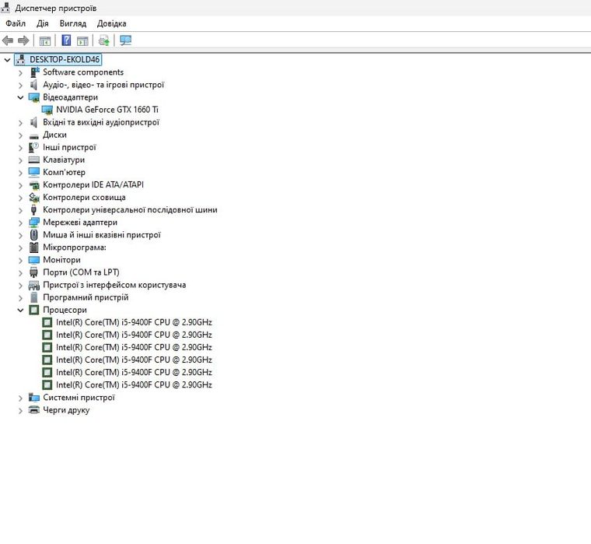Image resolution: width=591 pixels, height=544 pixels.
Task: Open the Вигляд menu
Action: click(x=73, y=23)
